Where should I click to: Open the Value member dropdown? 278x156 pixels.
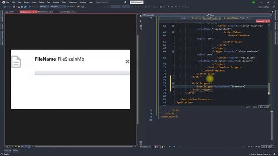pos(238,15)
